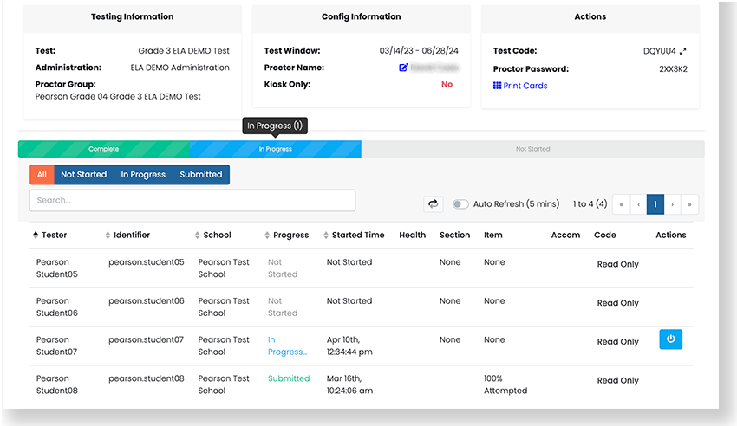The image size is (737, 426).
Task: Sort the table by Identifier column
Action: coord(108,235)
